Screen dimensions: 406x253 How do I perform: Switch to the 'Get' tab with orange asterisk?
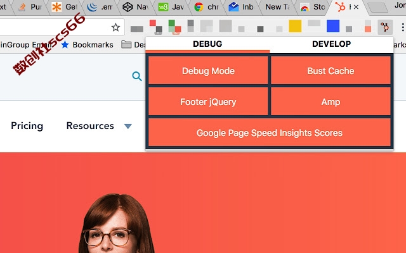point(65,7)
